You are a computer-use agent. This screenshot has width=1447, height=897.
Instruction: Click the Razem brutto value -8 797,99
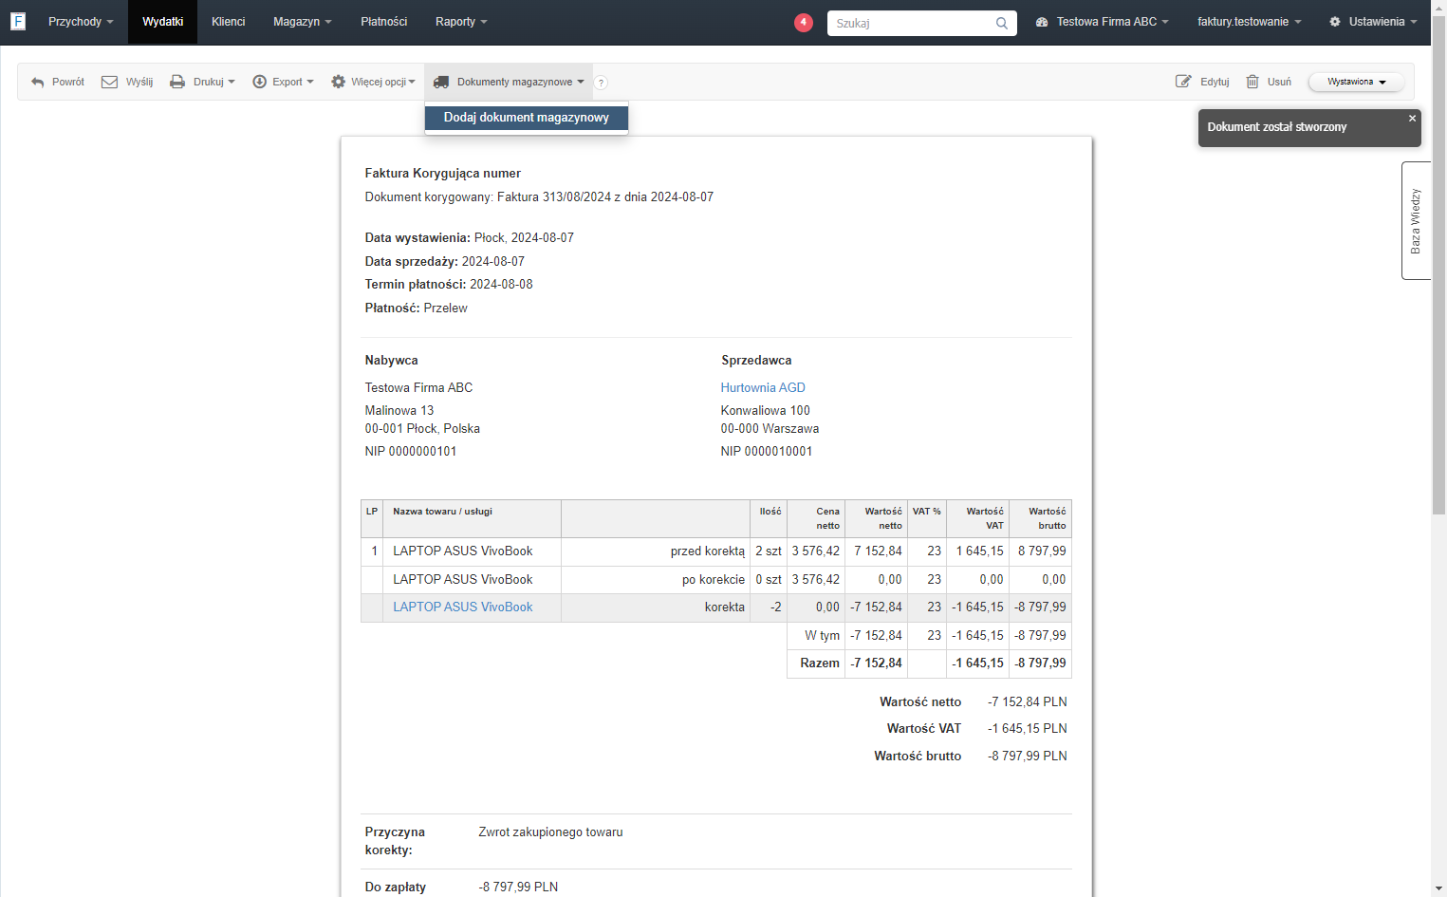(1040, 663)
